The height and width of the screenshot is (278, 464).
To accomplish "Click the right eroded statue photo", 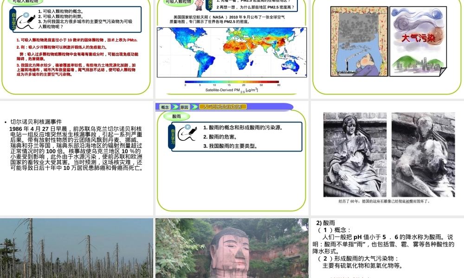I will pos(423,154).
